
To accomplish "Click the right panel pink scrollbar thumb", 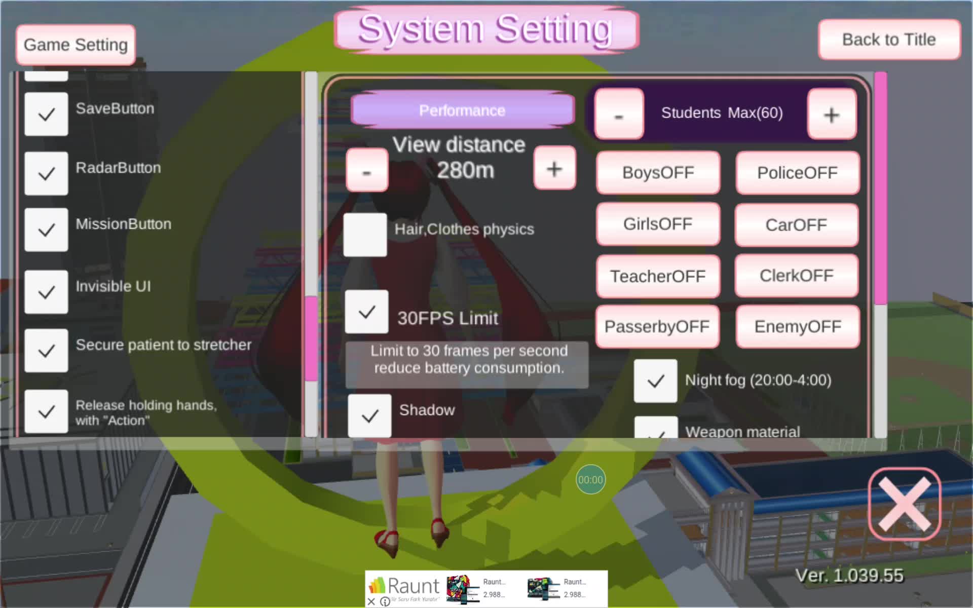I will click(x=880, y=188).
